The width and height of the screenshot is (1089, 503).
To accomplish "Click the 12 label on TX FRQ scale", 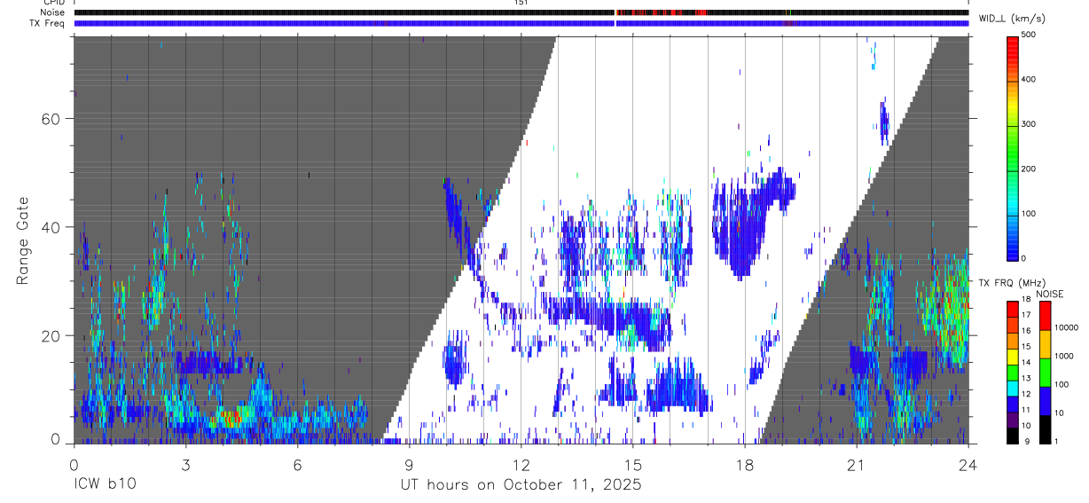I will click(1025, 395).
